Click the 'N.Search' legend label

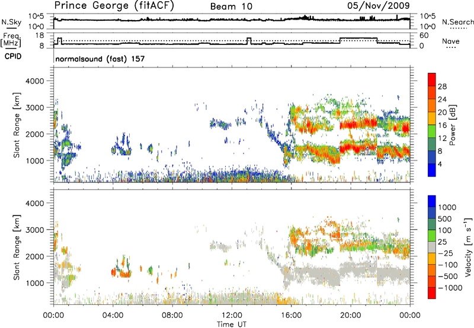click(x=457, y=22)
